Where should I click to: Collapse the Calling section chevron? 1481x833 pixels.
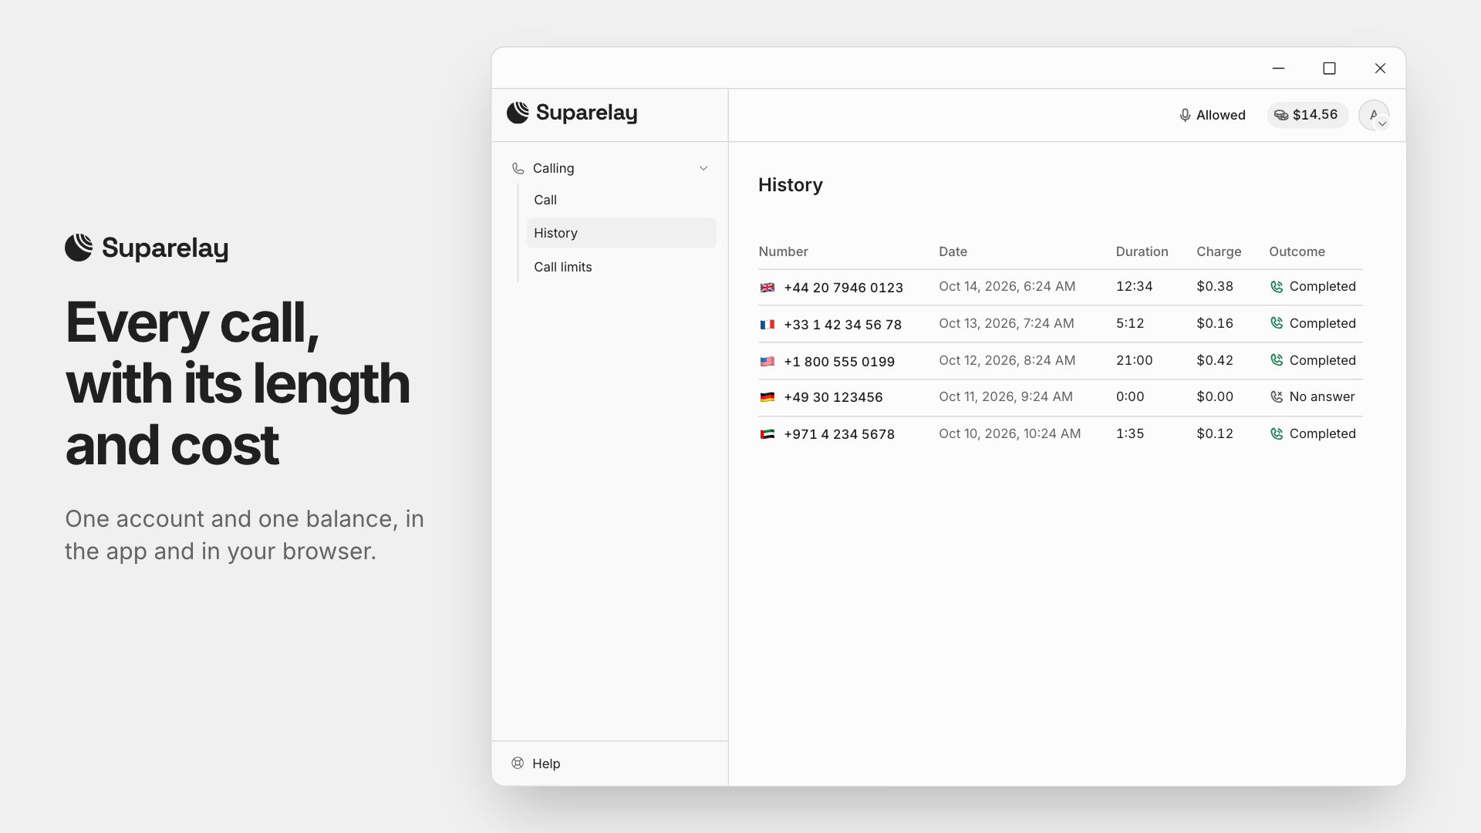point(703,168)
